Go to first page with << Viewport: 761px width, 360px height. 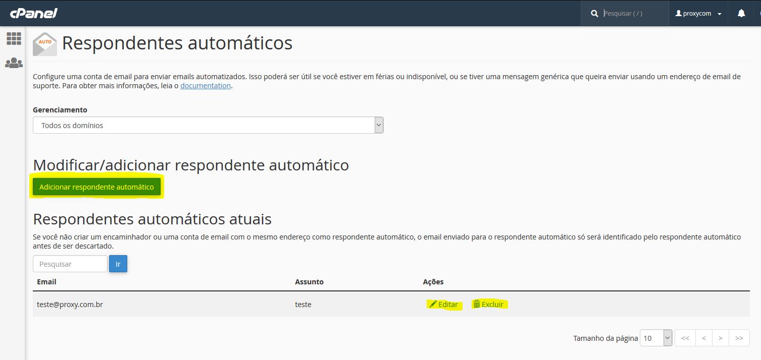[685, 338]
